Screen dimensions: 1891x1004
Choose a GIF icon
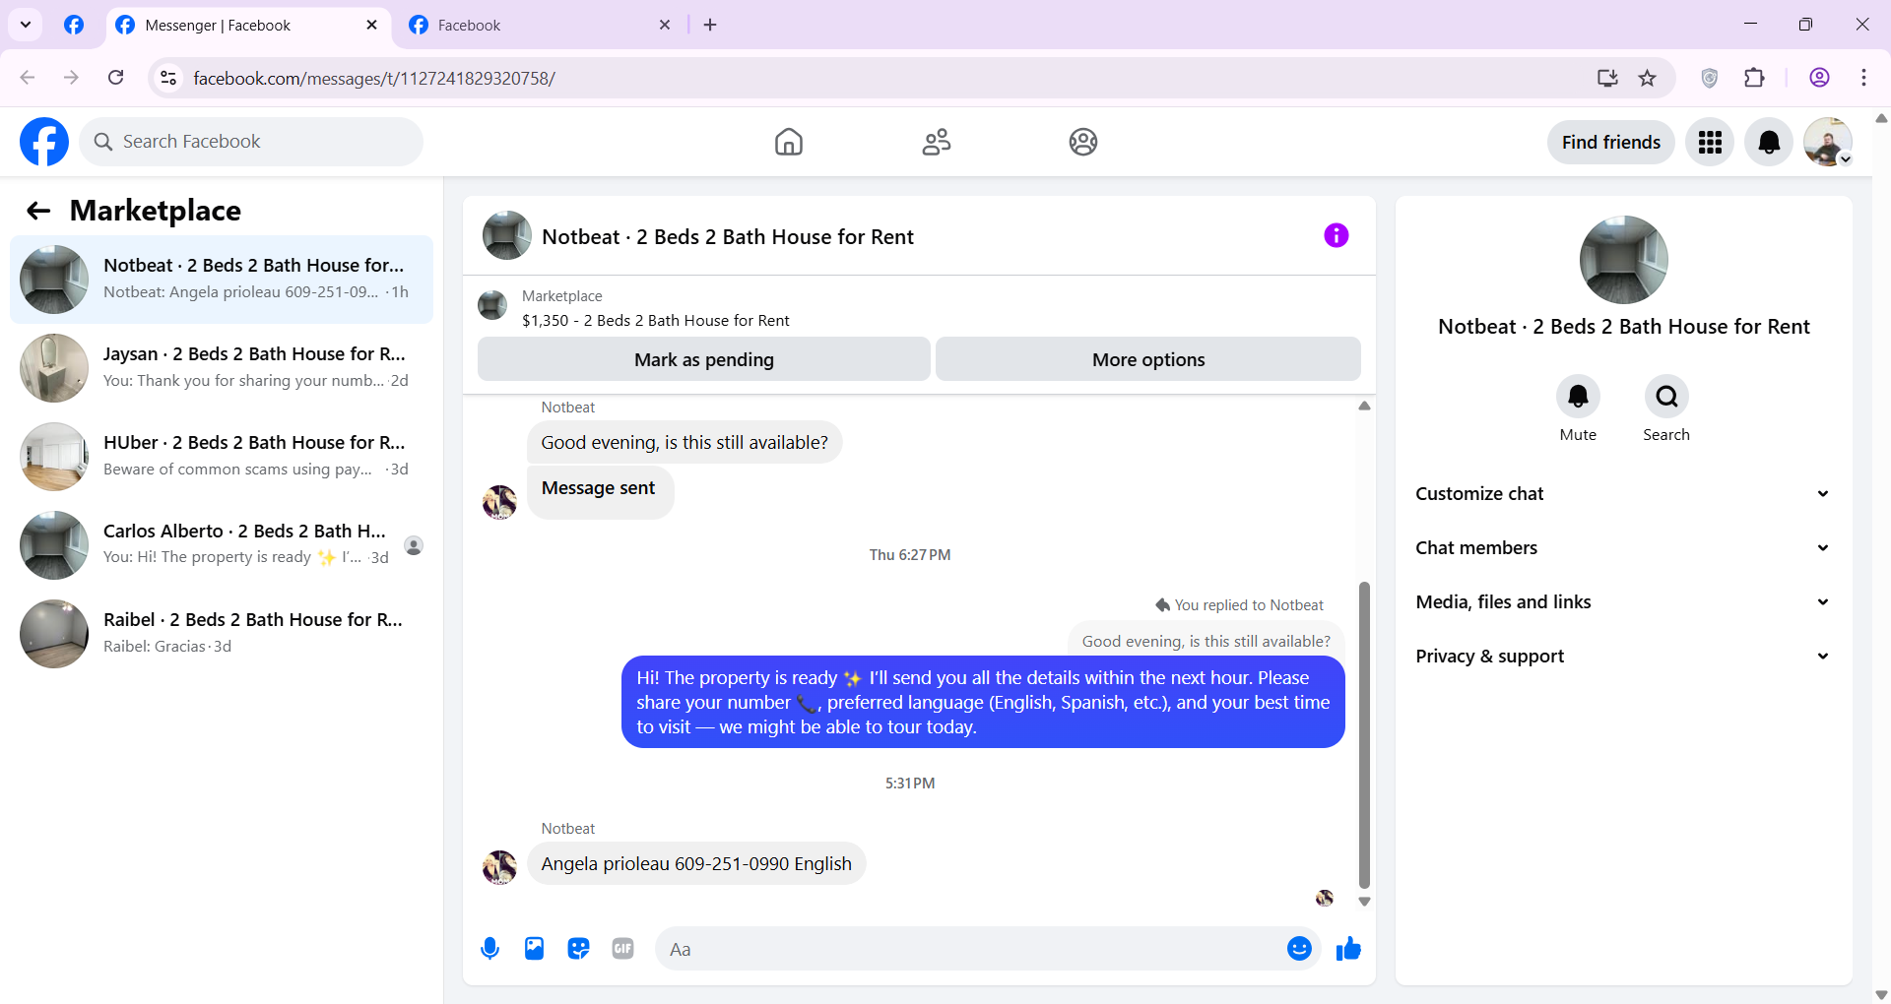622,949
